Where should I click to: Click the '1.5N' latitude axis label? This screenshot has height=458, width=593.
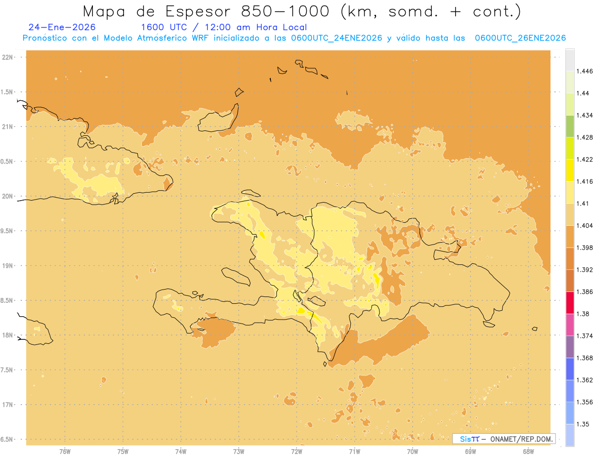[x=7, y=92]
